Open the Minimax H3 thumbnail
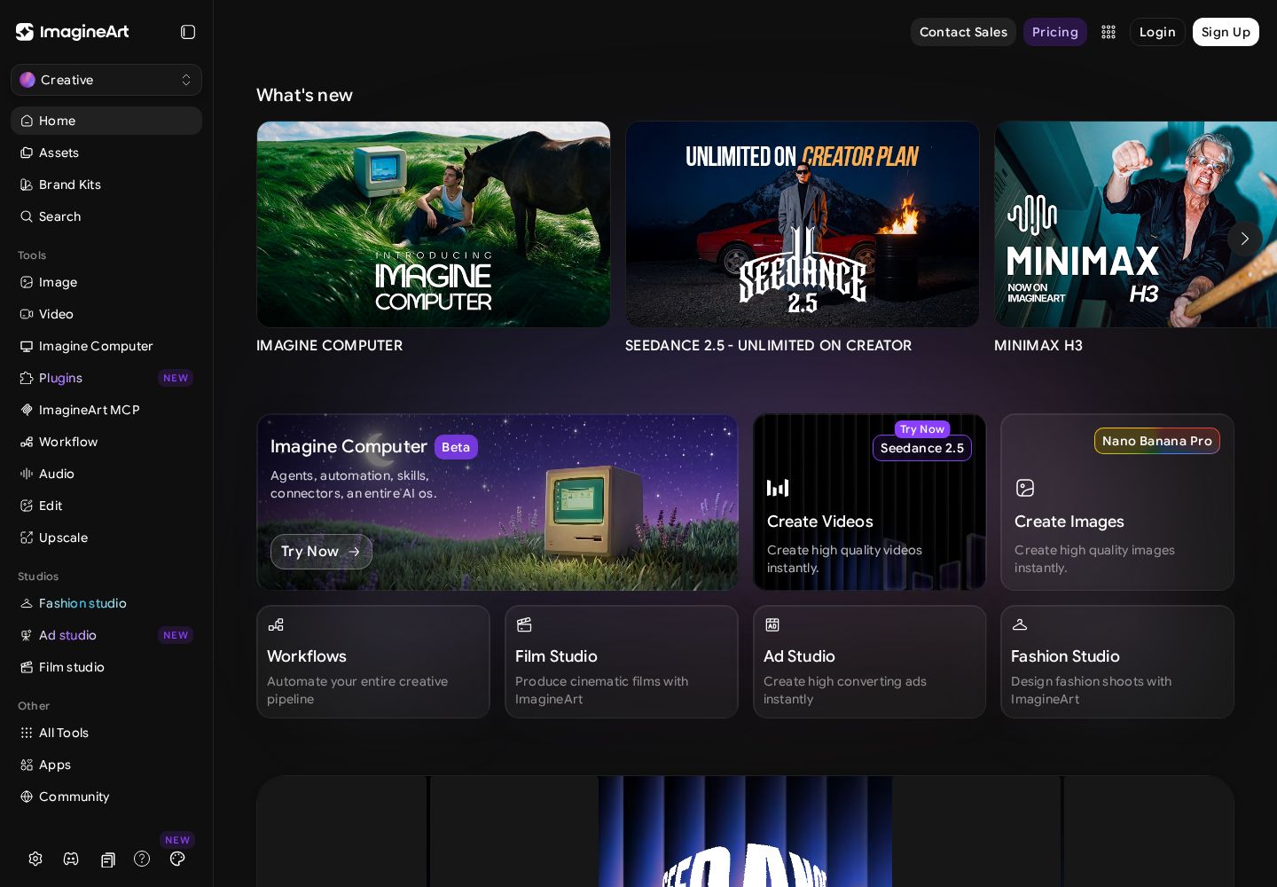 pos(1136,224)
